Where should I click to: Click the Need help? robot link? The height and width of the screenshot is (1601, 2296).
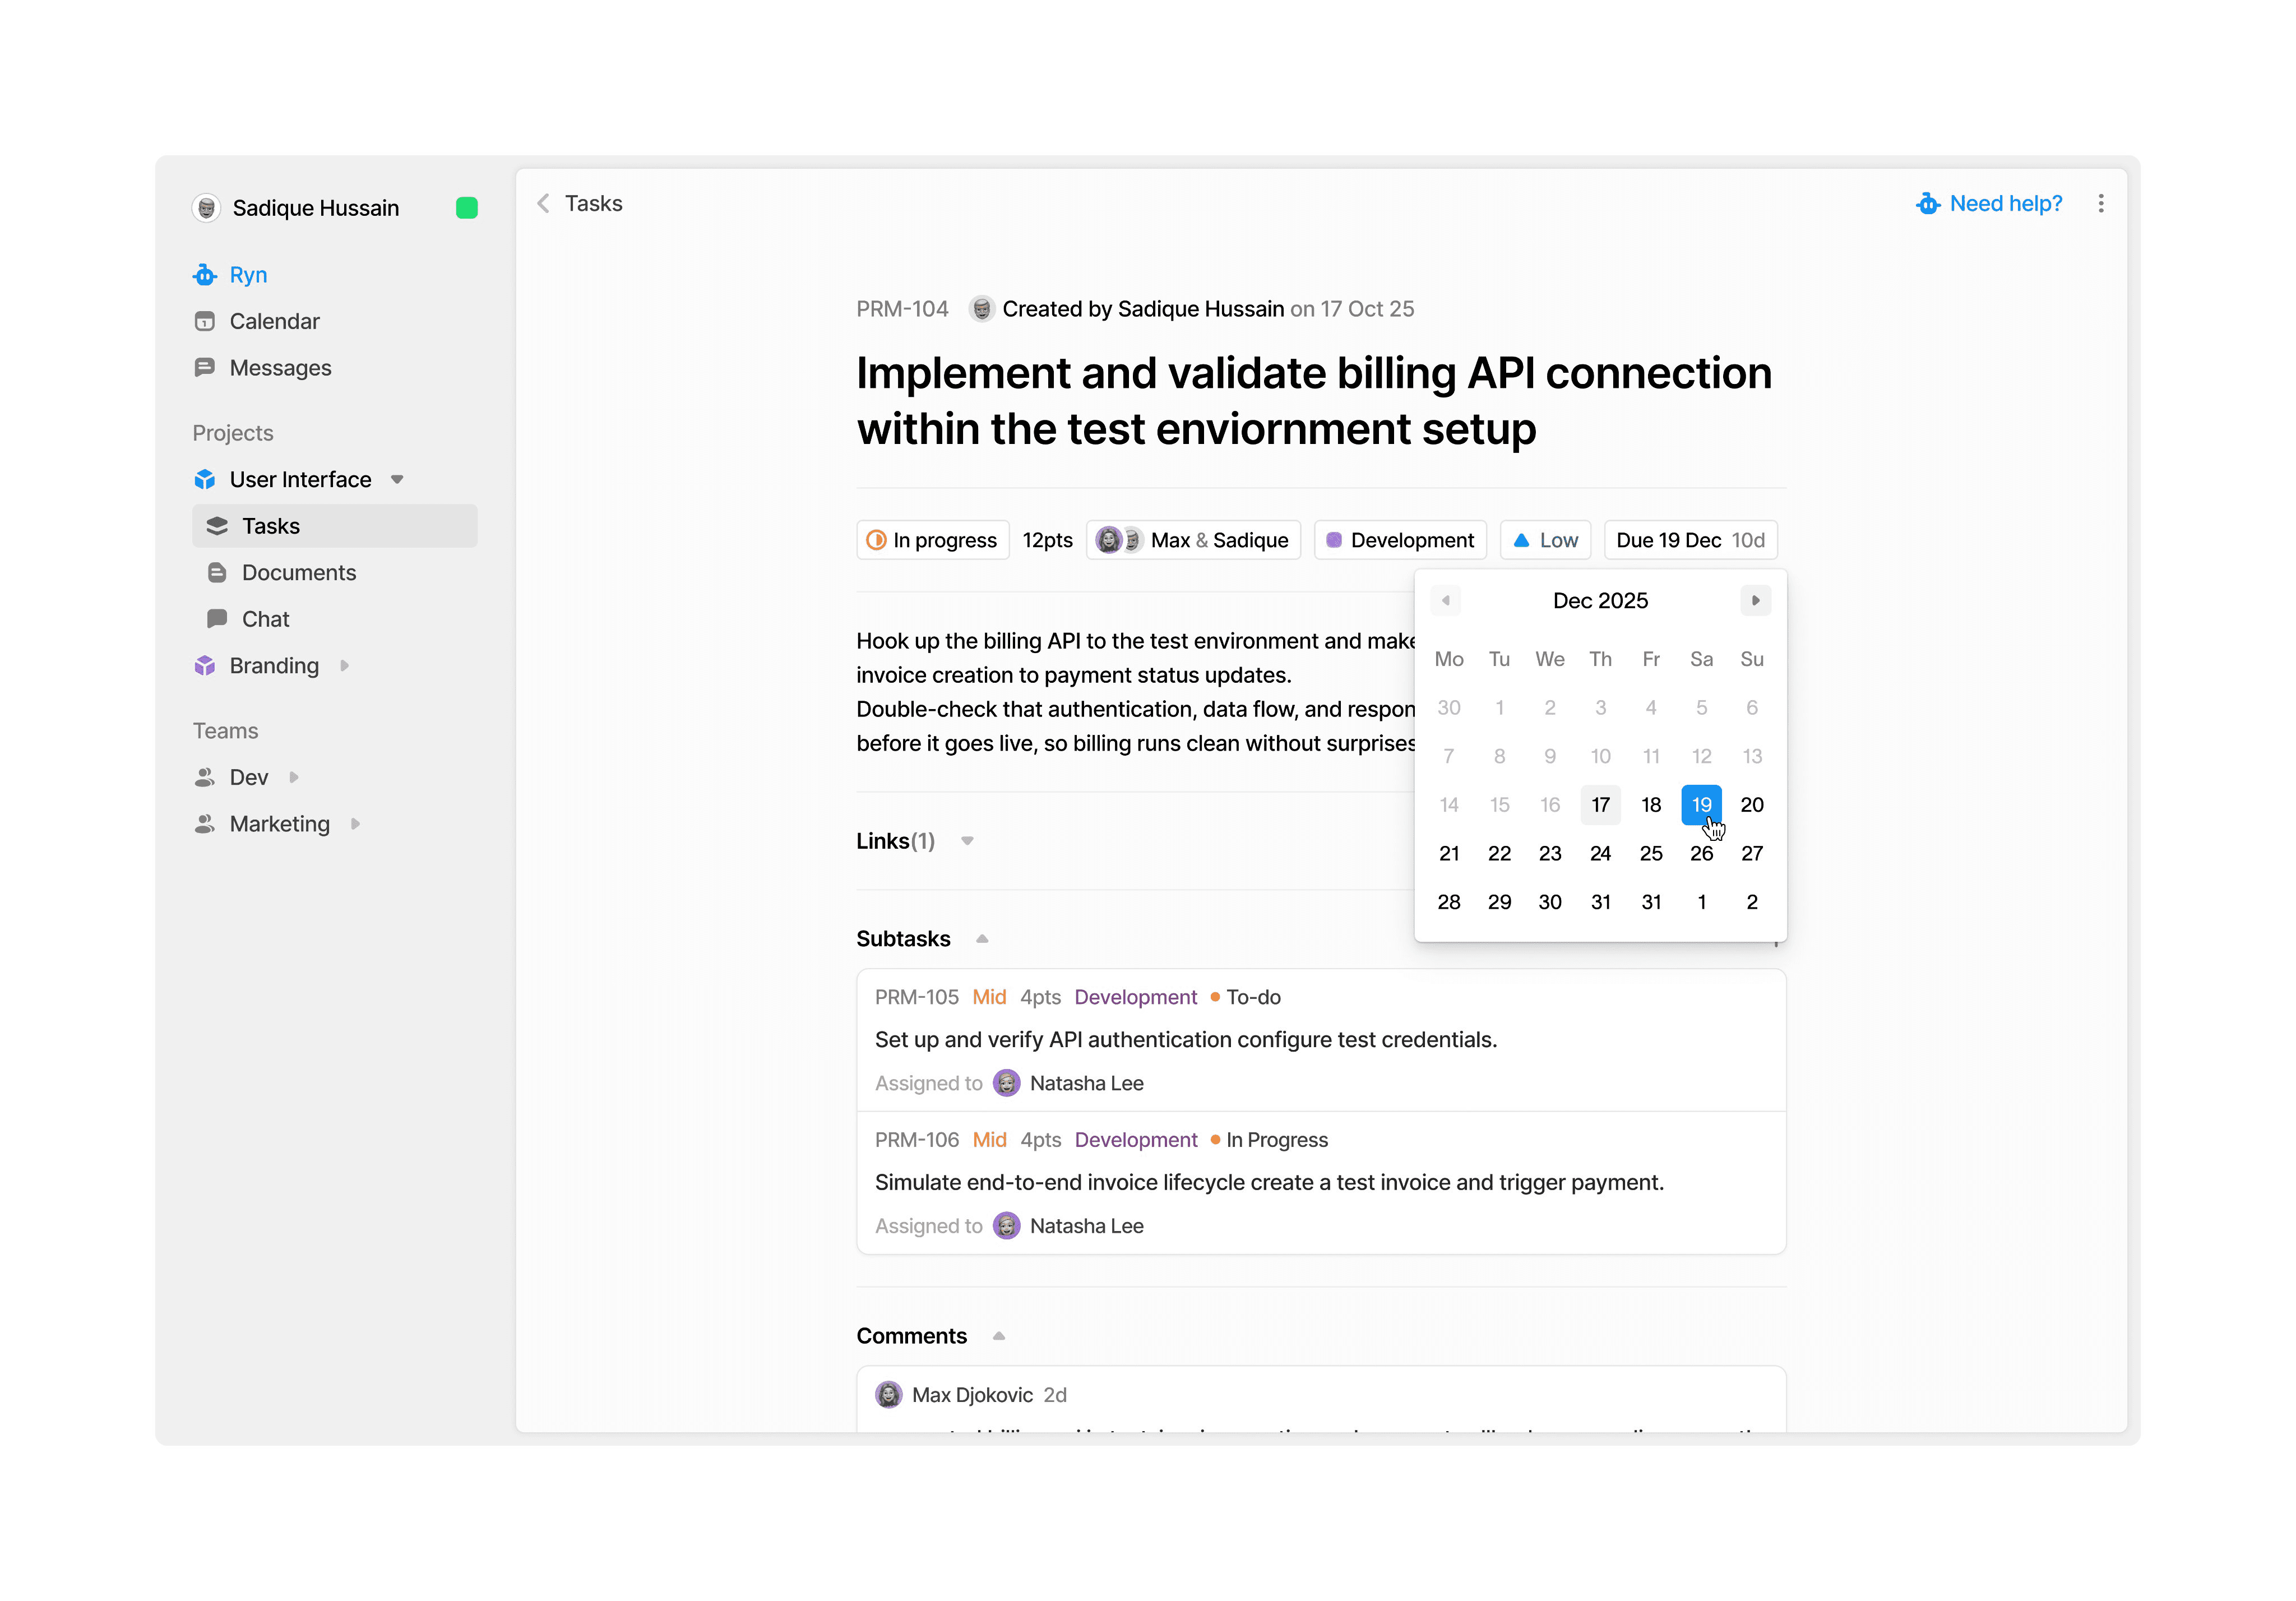point(1989,204)
